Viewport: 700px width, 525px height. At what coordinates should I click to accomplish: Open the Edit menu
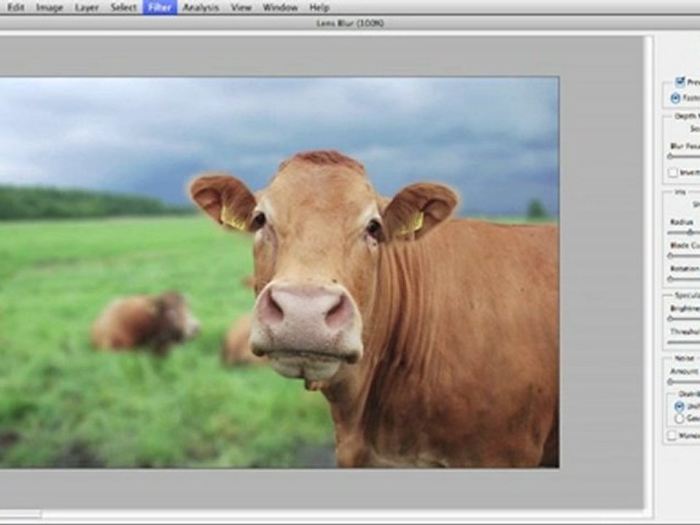(x=15, y=7)
